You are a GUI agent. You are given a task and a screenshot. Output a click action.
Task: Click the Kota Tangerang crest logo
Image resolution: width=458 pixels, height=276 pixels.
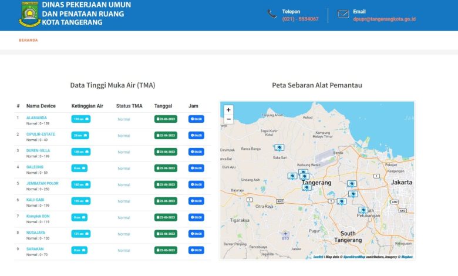pos(29,14)
